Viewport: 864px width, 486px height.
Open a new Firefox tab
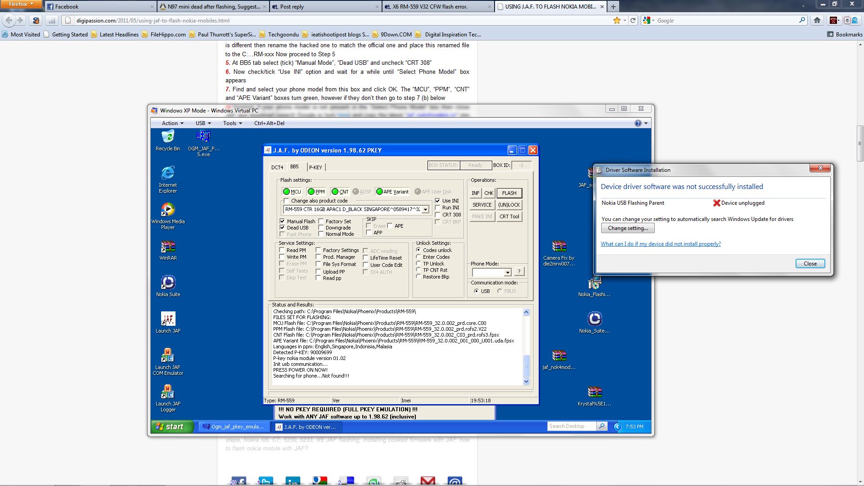click(613, 6)
